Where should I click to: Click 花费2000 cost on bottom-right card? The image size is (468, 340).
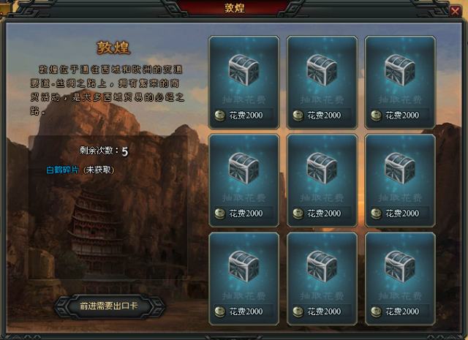point(402,311)
